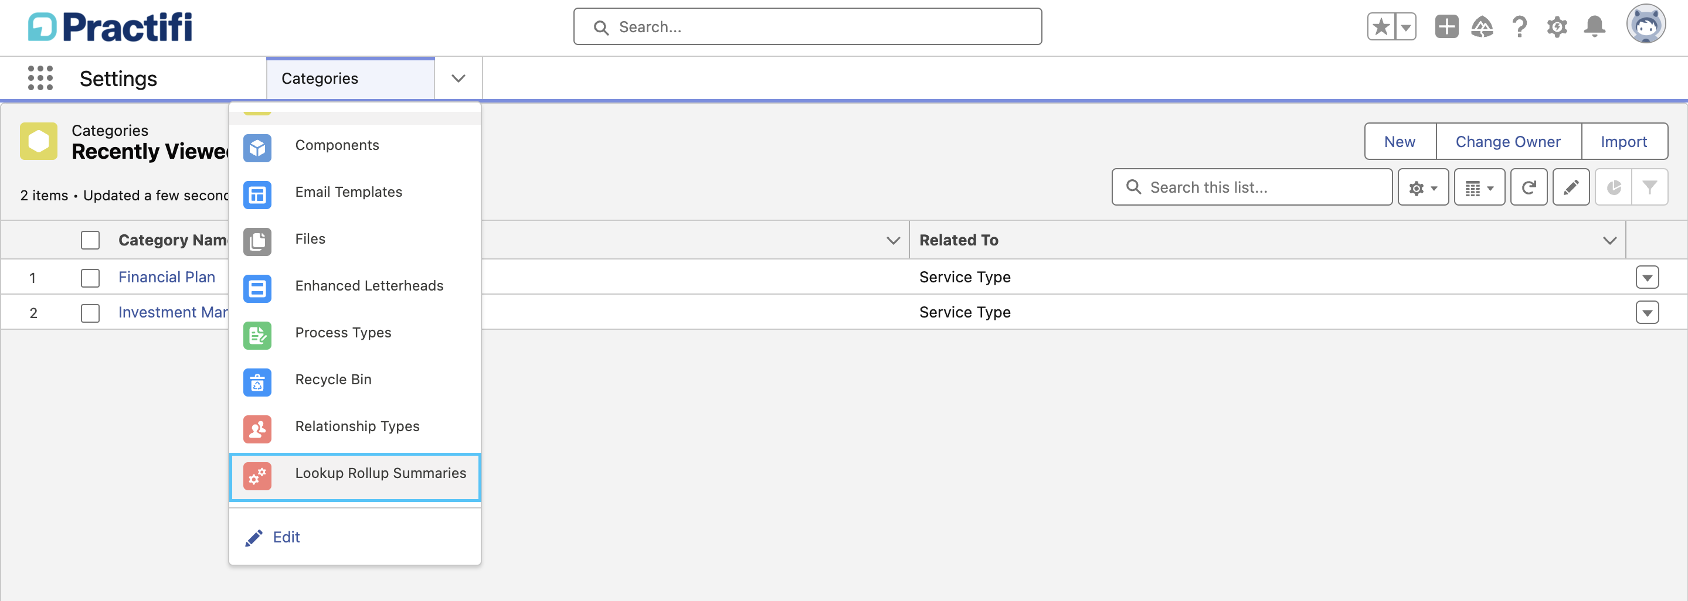Select Lookup Rollup Summaries menu item
The image size is (1688, 601).
(355, 477)
